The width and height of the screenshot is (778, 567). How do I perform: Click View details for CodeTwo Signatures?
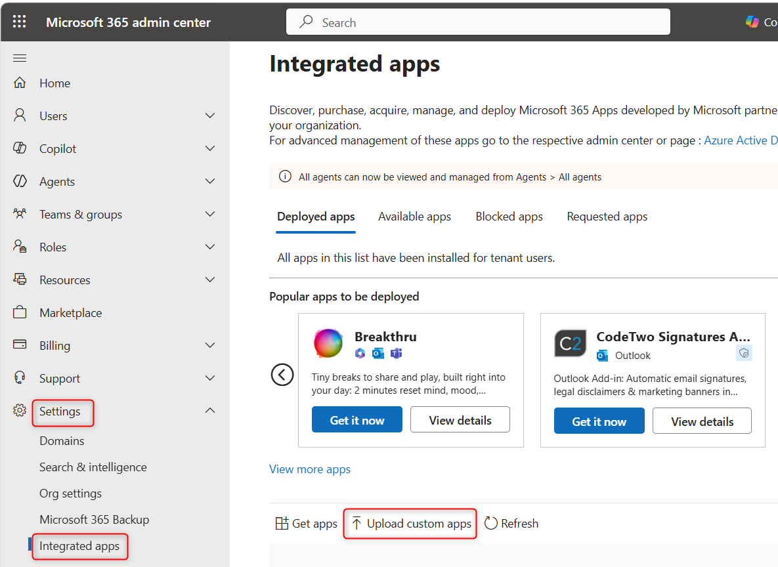[x=702, y=421]
